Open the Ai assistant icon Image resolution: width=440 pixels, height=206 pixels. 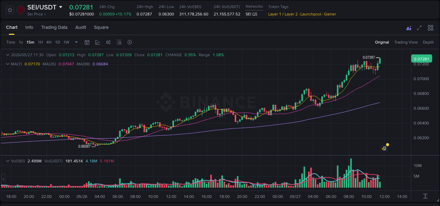409,28
